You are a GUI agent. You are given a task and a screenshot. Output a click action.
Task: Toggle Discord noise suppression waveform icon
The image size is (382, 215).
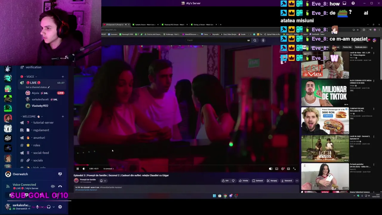click(x=53, y=186)
